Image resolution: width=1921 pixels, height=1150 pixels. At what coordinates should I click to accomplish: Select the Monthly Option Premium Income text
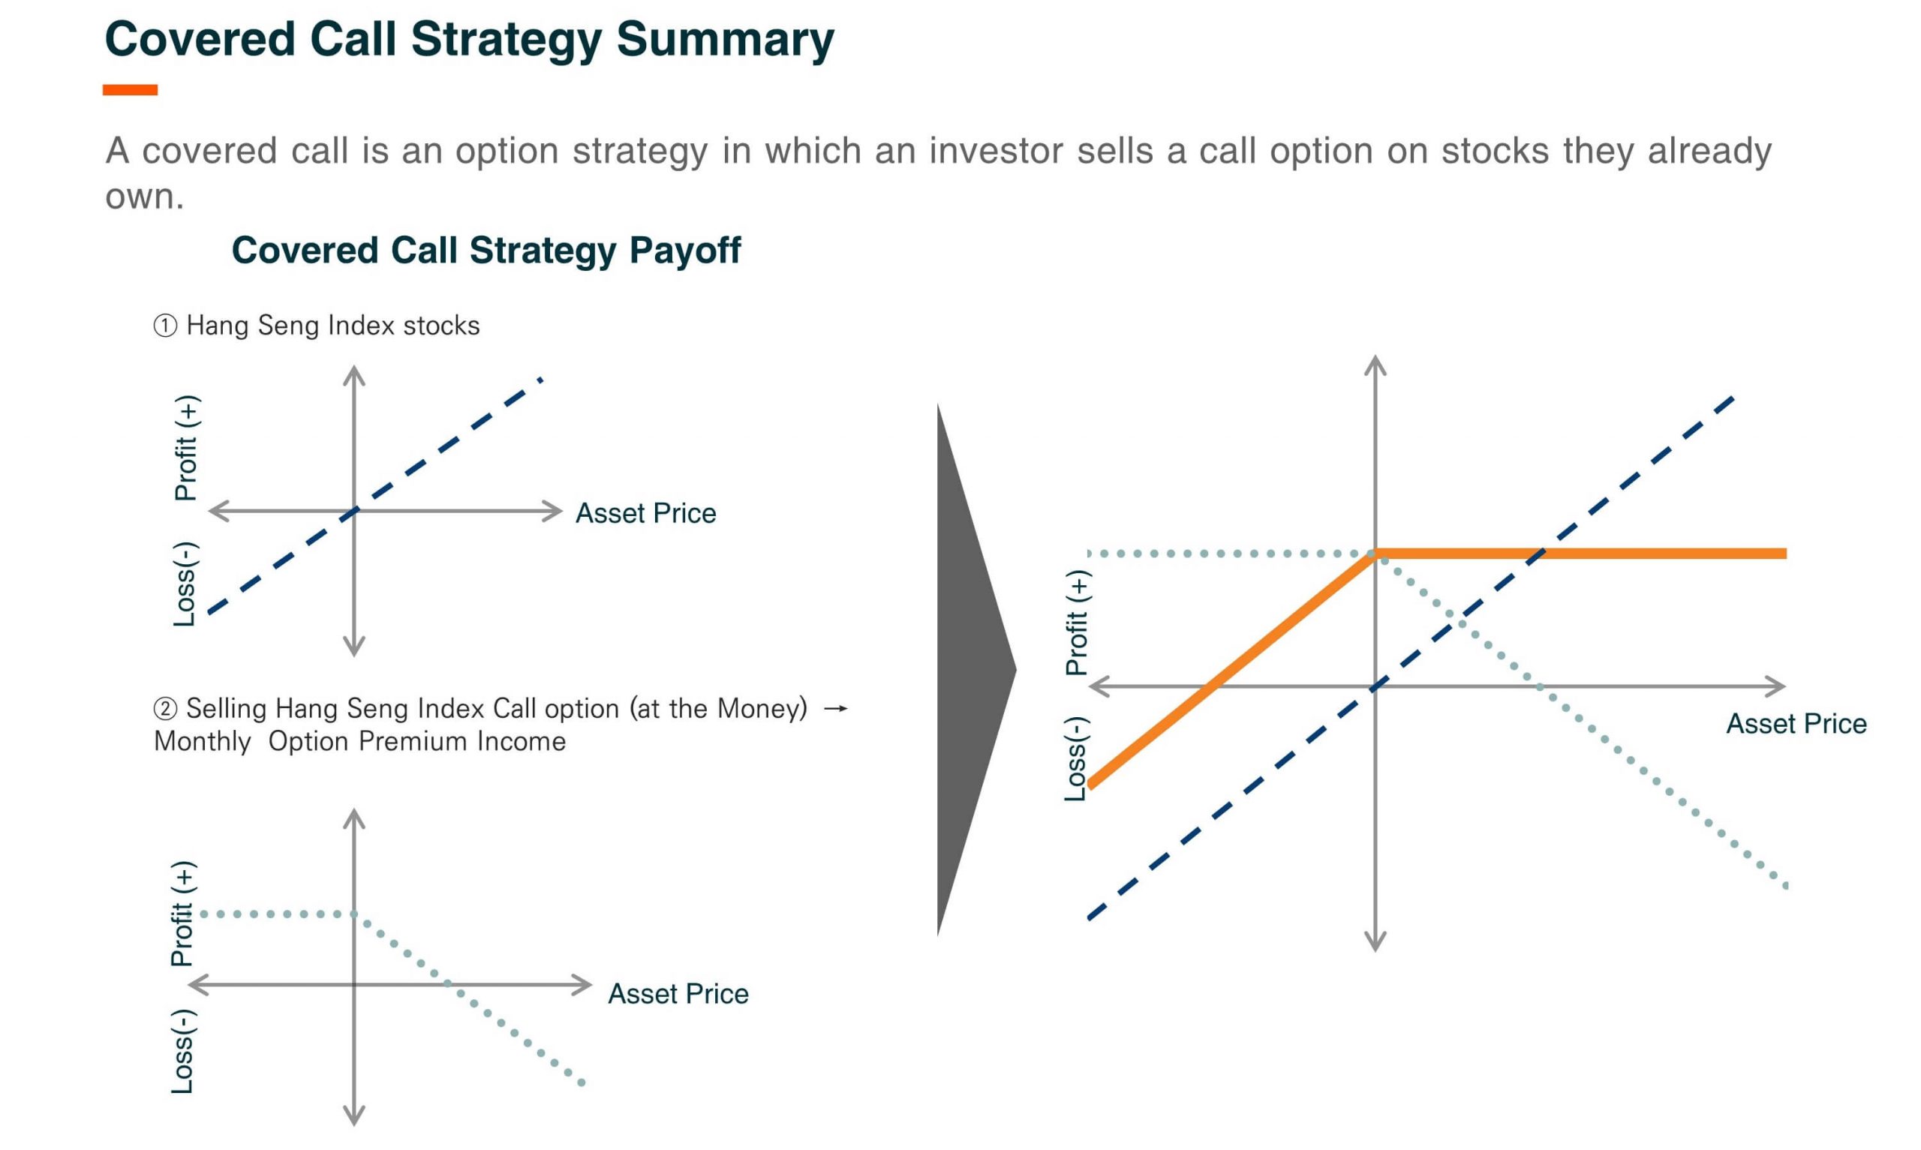359,742
